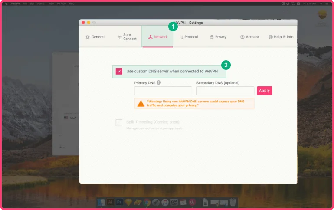This screenshot has width=334, height=210.
Task: Click the Secondary DNS input field
Action: pos(225,91)
